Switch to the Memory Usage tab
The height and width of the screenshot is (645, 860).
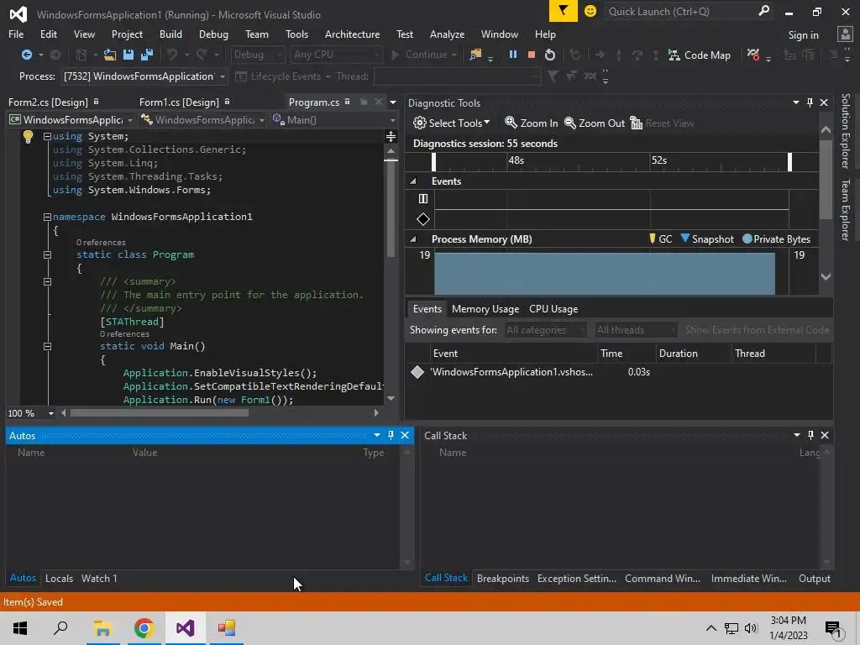485,309
